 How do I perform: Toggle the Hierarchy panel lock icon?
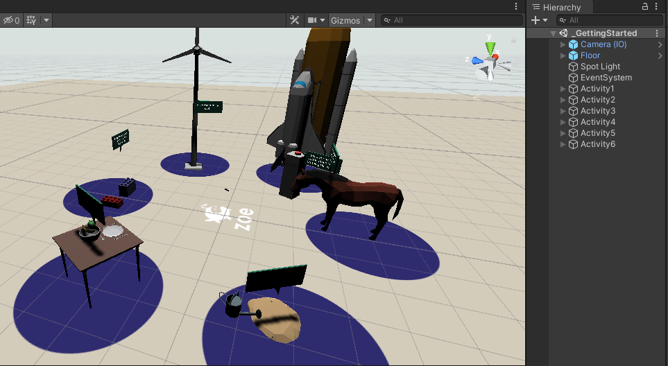click(645, 7)
